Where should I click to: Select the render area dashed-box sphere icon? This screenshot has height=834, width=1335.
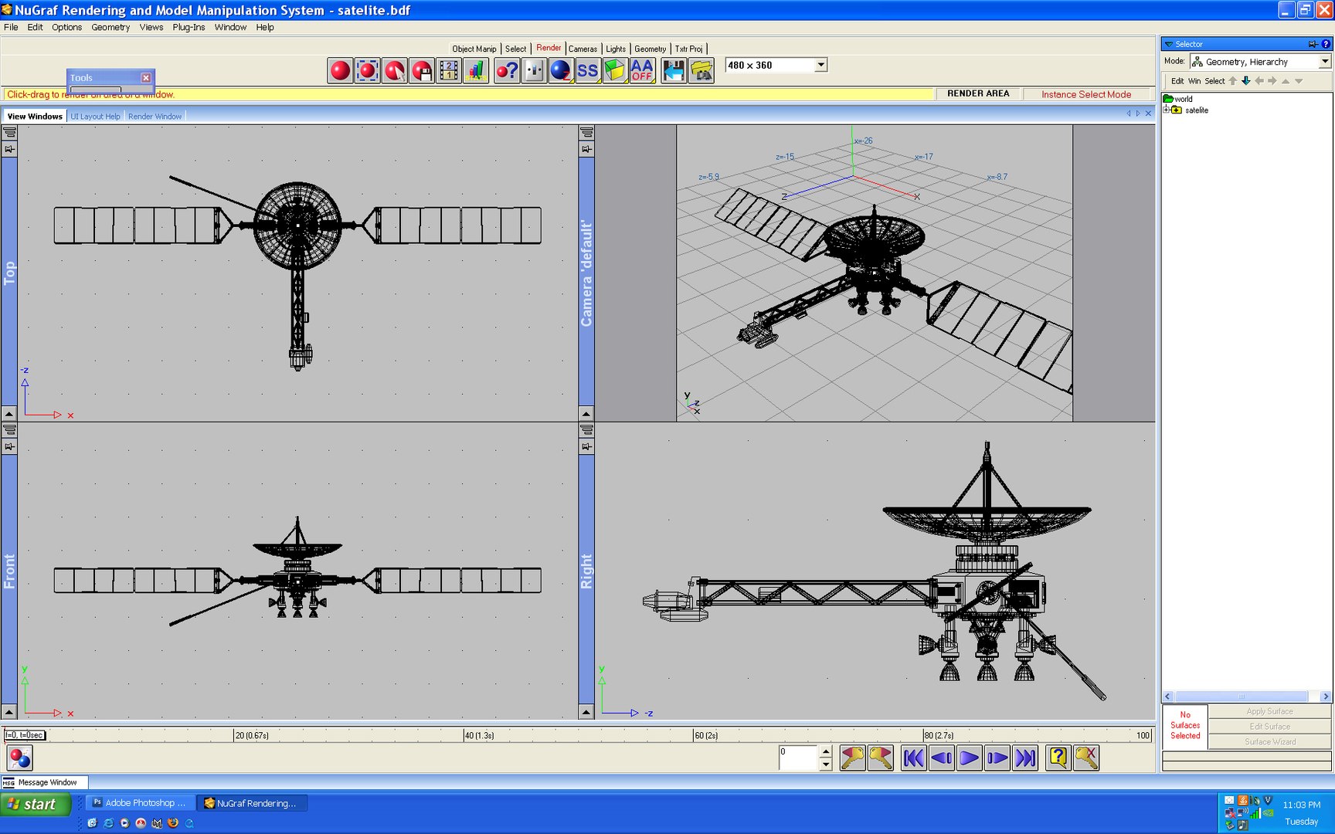(367, 71)
